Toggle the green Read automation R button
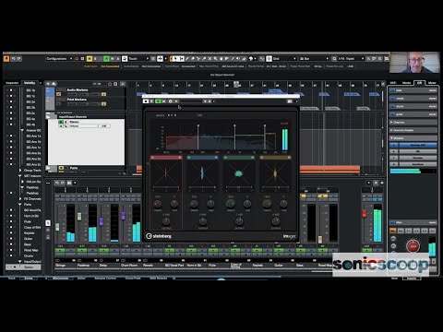The image size is (443, 332). click(x=106, y=58)
